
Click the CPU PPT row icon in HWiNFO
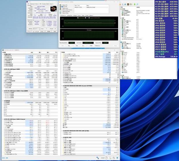63,57
